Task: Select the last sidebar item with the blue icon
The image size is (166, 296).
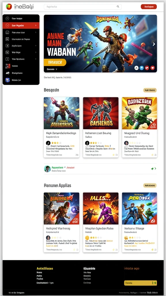Action: point(21,80)
